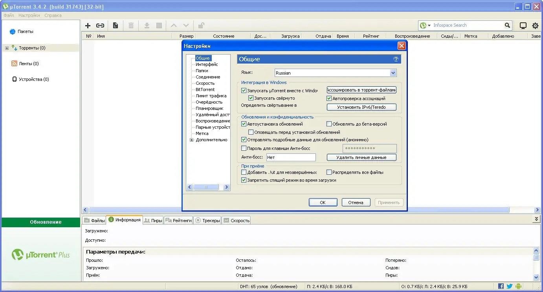Viewport: 543px width, 292px height.
Task: Open uTorrent's Facebook page from the status bar
Action: click(501, 286)
